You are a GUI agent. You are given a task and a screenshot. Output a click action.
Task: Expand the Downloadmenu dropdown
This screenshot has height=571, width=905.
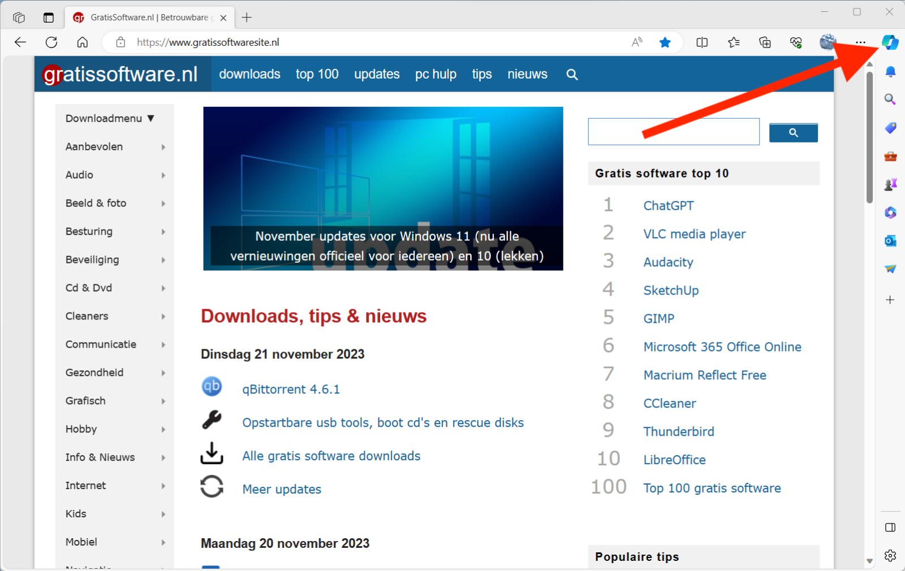110,119
